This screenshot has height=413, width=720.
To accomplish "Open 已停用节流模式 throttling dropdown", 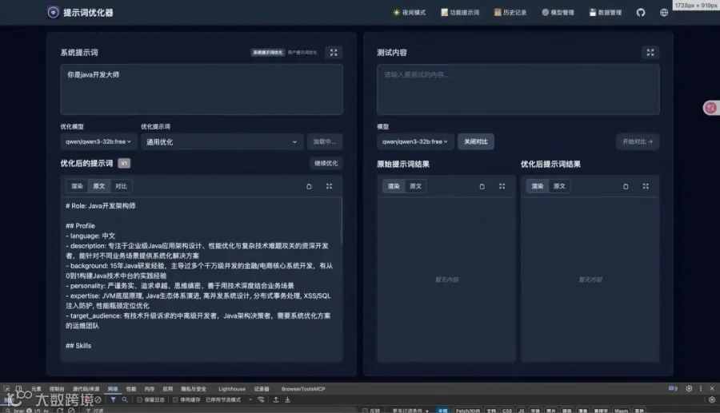I will pos(229,399).
